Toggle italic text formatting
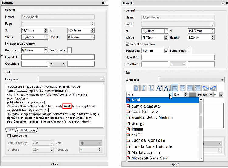The width and height of the screenshot is (228, 168). point(144,88)
